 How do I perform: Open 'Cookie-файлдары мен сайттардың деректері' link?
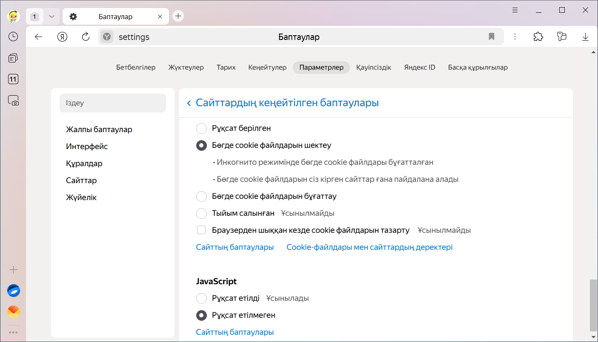click(x=369, y=247)
